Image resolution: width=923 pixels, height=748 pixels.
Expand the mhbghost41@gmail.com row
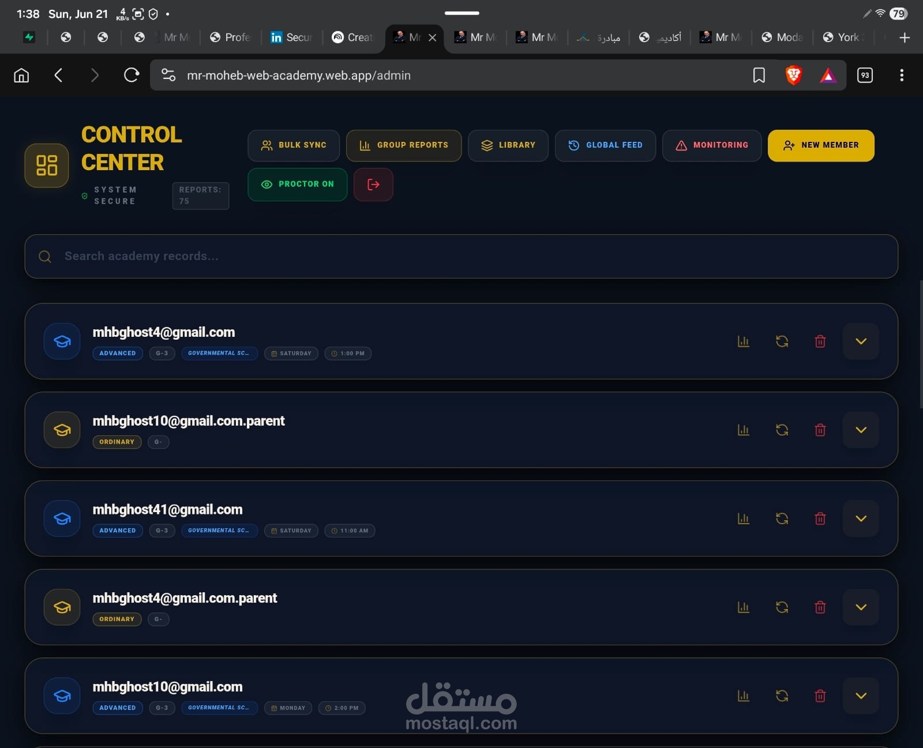pyautogui.click(x=861, y=518)
